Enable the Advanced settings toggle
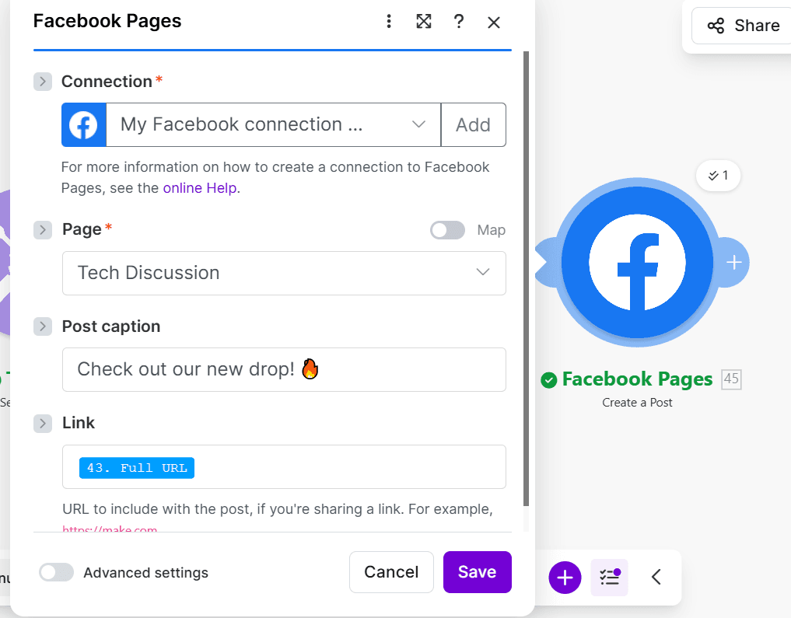791x618 pixels. coord(56,573)
